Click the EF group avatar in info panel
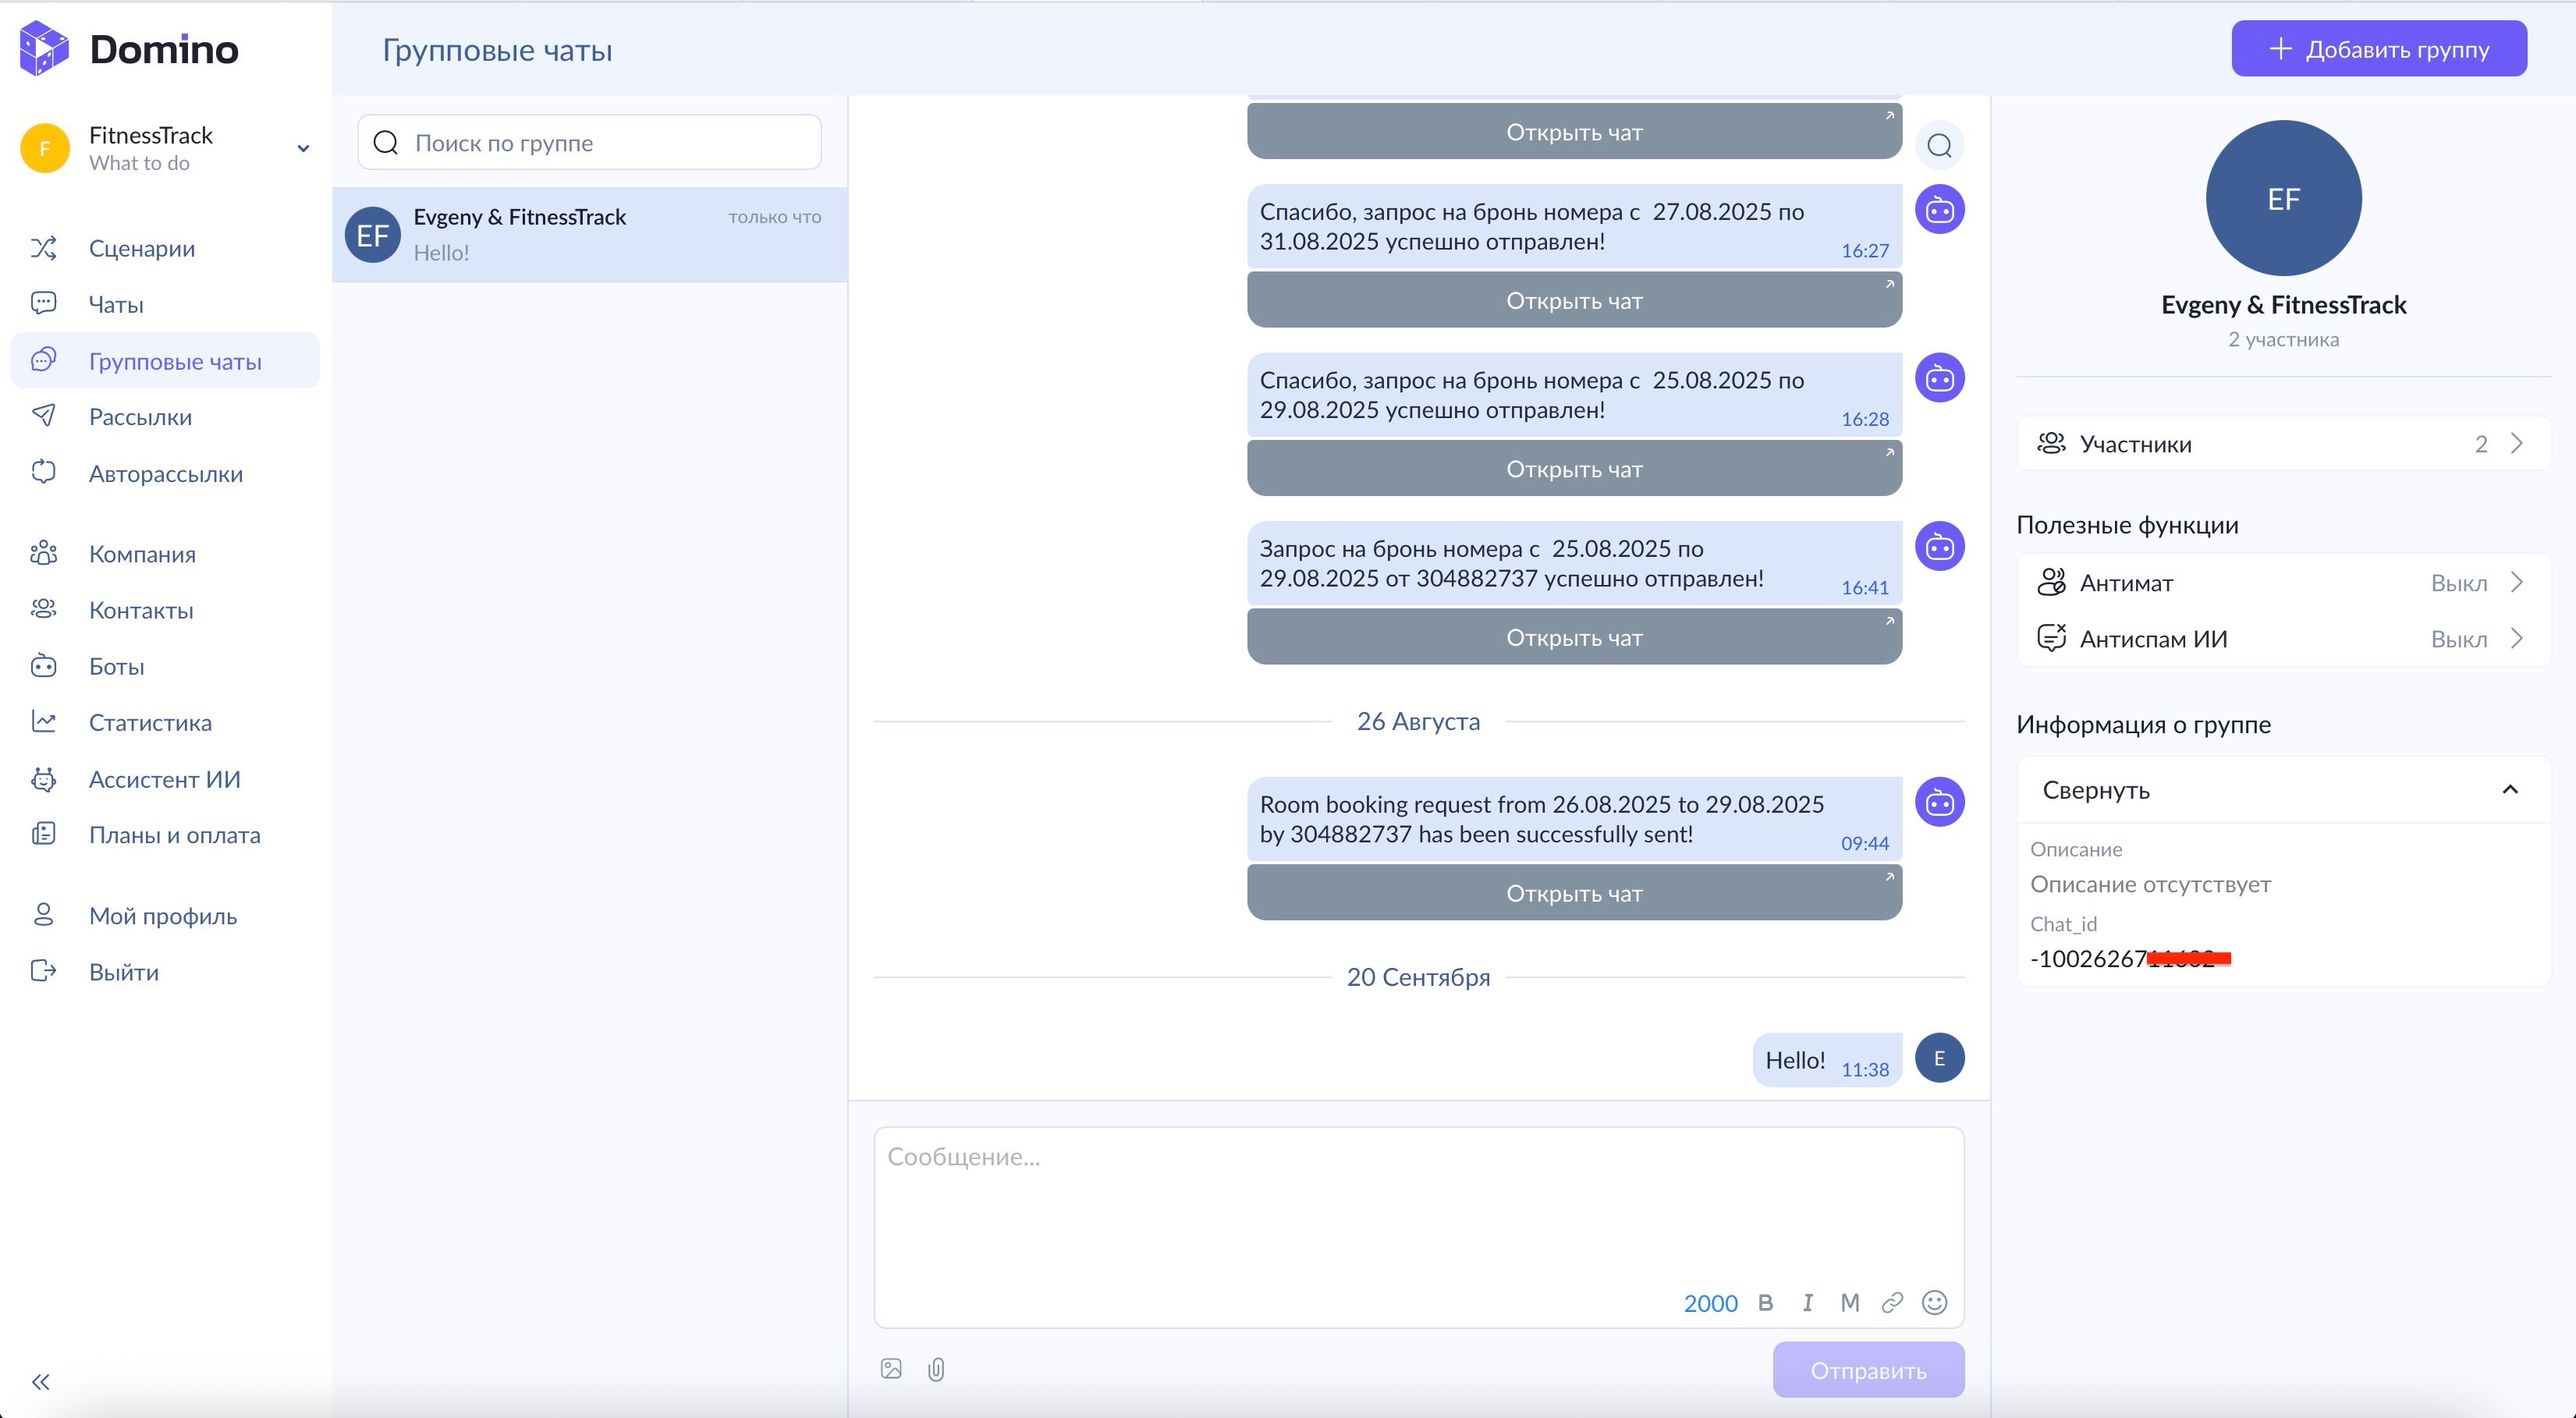The height and width of the screenshot is (1418, 2576). (x=2283, y=198)
